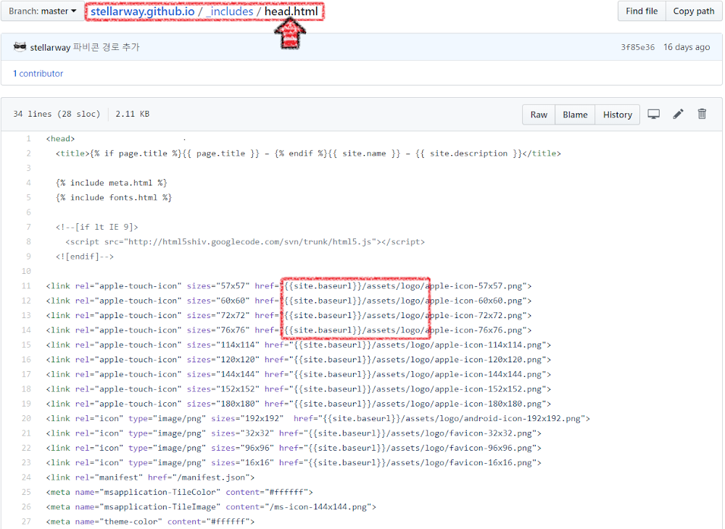Select line number 4
This screenshot has width=725, height=529.
29,183
